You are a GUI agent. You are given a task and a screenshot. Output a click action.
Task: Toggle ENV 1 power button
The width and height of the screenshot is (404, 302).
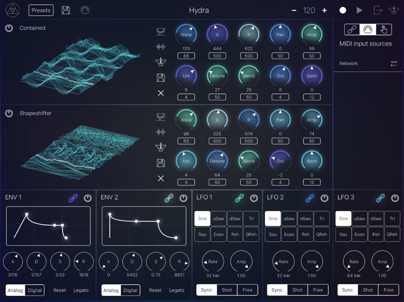click(x=88, y=198)
